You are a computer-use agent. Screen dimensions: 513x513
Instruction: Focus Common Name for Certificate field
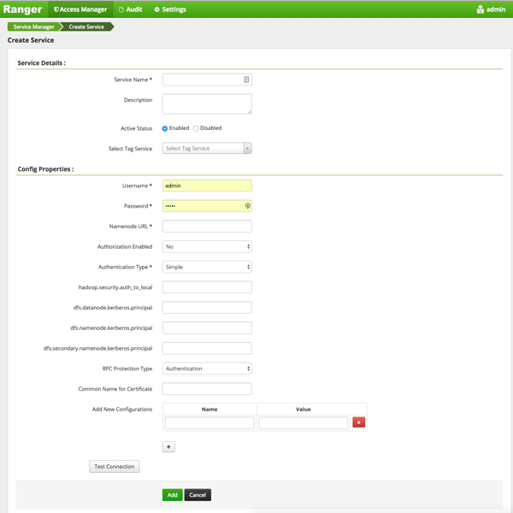207,389
